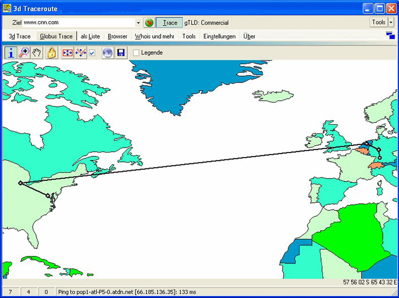The height and width of the screenshot is (298, 399).
Task: Open the Browser tab
Action: click(117, 36)
